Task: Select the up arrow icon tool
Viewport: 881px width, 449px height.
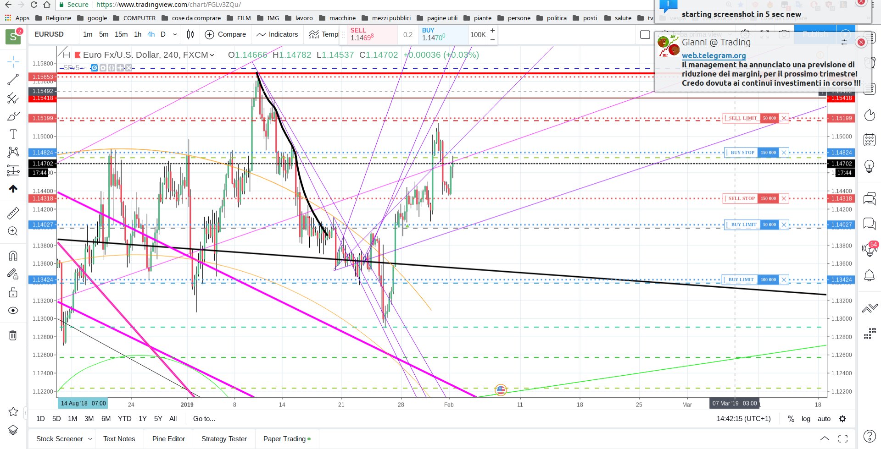Action: [x=13, y=189]
